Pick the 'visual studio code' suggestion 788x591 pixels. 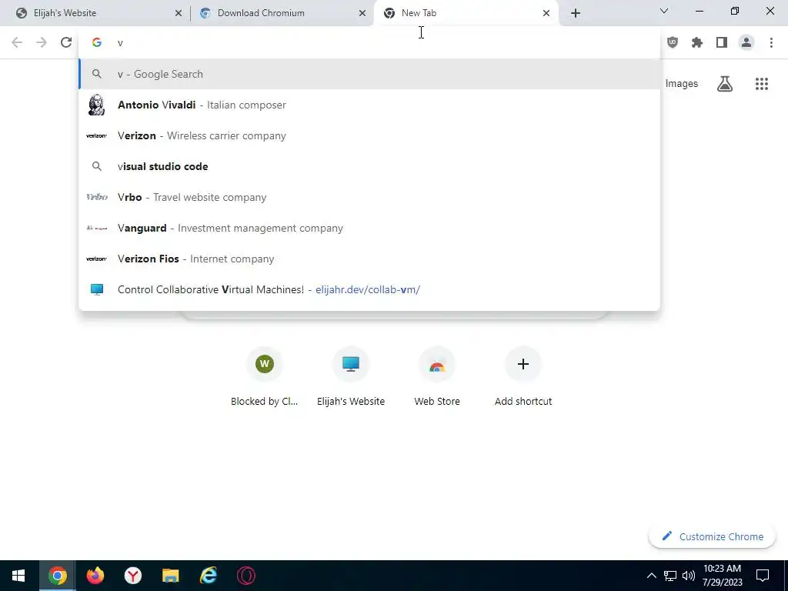click(369, 166)
